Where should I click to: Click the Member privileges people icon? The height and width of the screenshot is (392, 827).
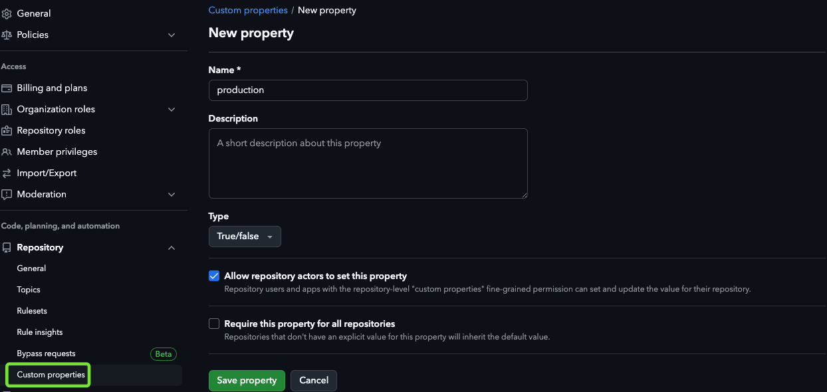[x=7, y=151]
